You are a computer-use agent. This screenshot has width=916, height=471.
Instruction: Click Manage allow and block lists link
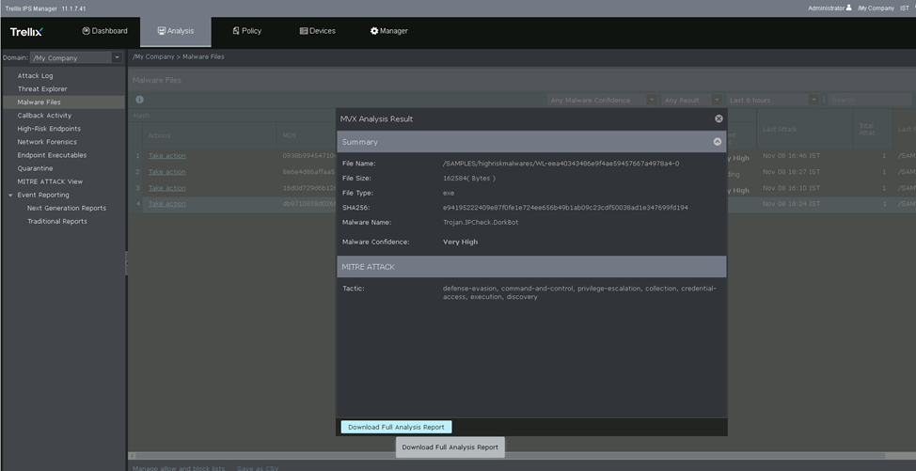pos(178,468)
